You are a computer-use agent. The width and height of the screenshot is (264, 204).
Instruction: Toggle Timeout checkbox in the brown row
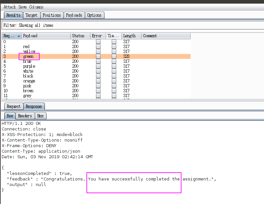point(114,91)
